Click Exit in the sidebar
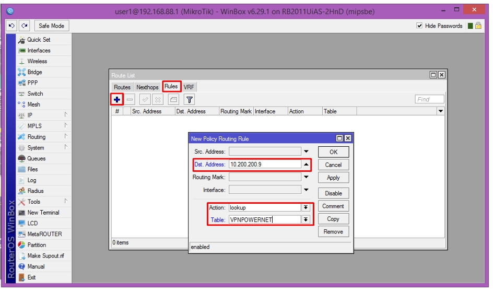493x291 pixels. pyautogui.click(x=31, y=277)
